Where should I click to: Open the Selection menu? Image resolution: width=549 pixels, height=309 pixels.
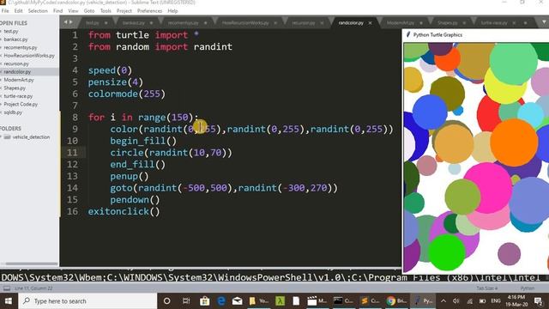[38, 11]
